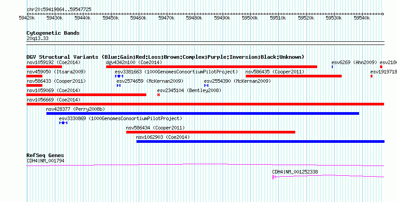Viewport: 397px width, 202px height.
Task: Click the red nsv1059192 variant bar
Action: tap(44, 67)
